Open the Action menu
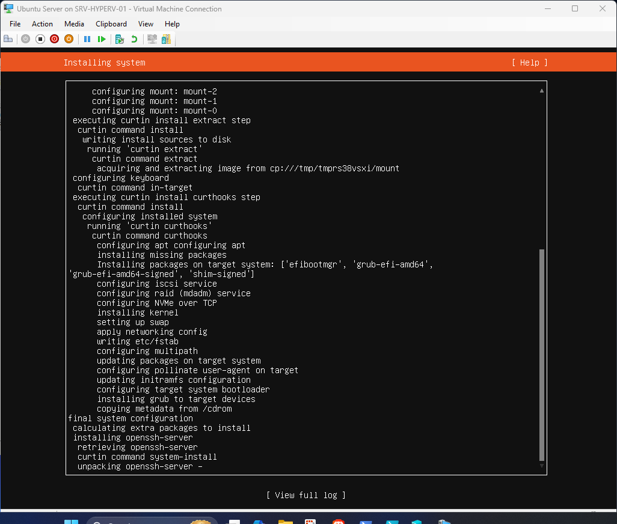617x524 pixels. (42, 24)
